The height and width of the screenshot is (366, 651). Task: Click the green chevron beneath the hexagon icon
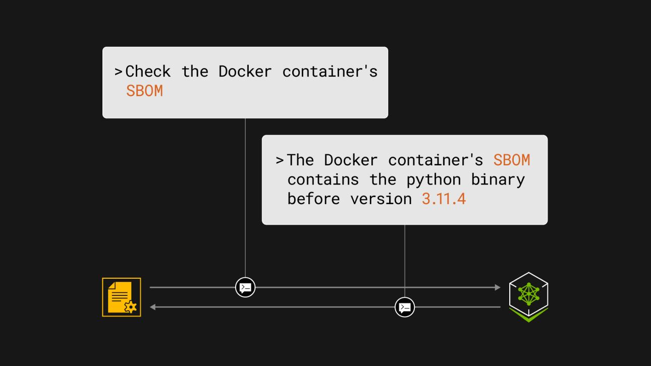[528, 316]
